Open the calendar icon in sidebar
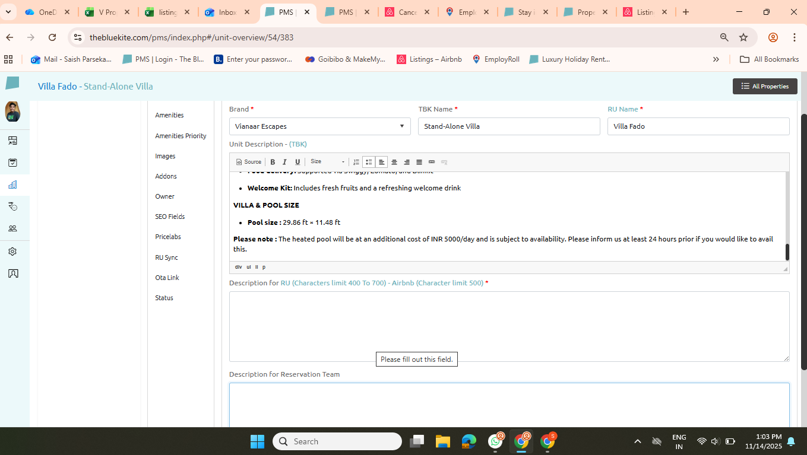The height and width of the screenshot is (455, 807). point(12,163)
